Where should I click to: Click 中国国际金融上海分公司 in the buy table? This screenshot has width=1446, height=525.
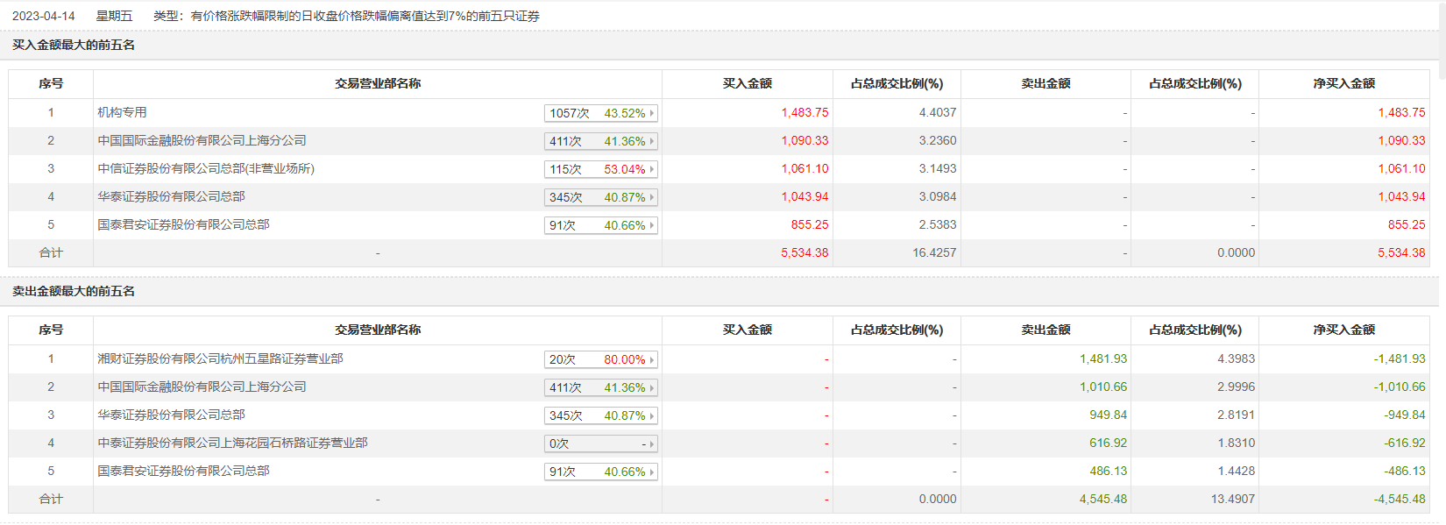tap(202, 141)
